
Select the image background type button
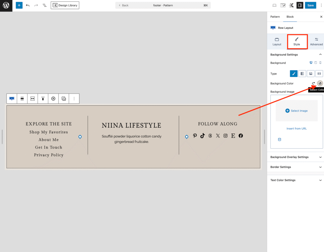click(311, 74)
